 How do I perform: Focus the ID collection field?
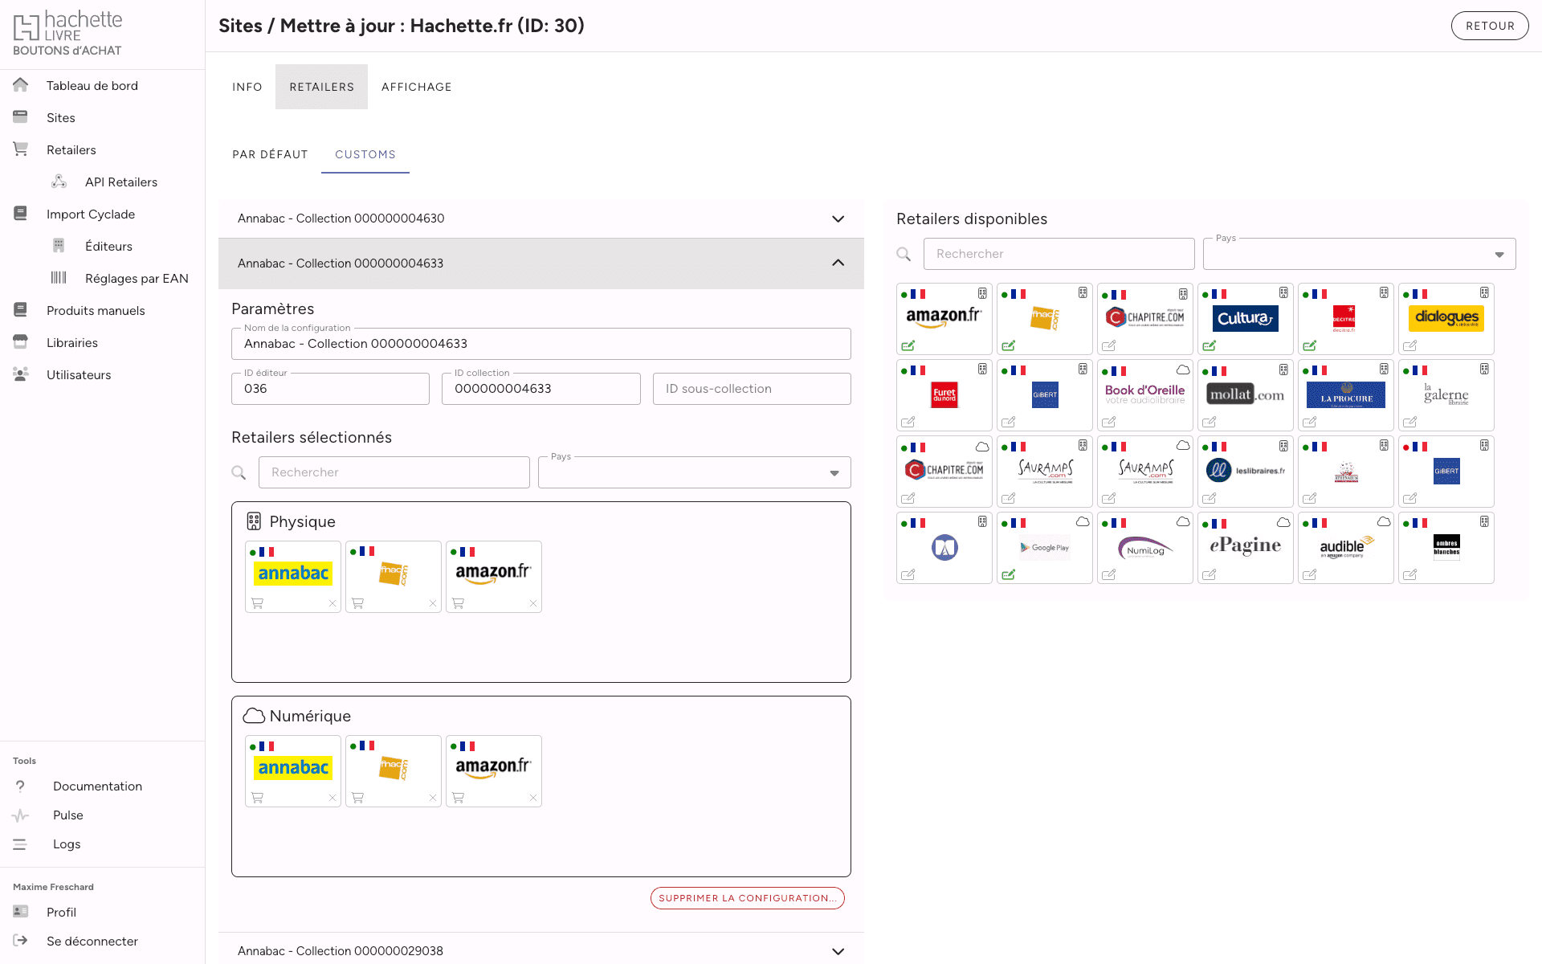pos(541,389)
